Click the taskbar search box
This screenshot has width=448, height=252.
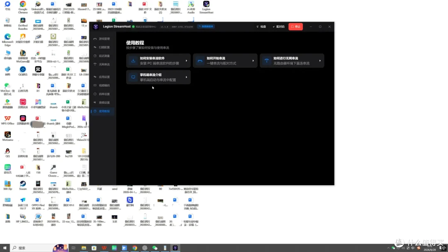pos(39,248)
